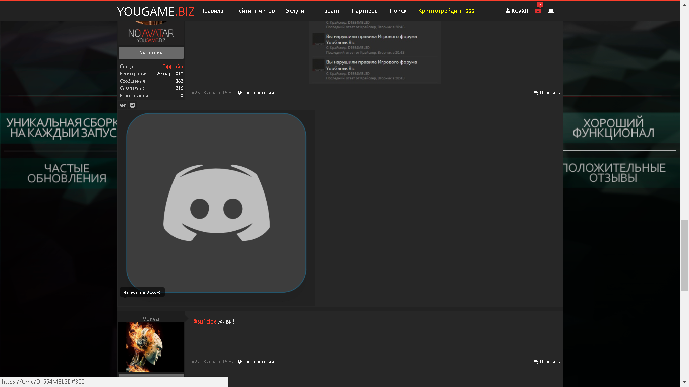689x387 pixels.
Task: Click the YOUGAME.BIZ logo
Action: (x=155, y=11)
